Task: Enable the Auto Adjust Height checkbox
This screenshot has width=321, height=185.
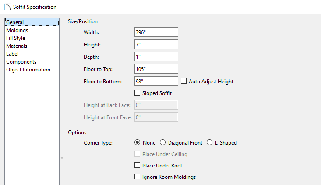Action: pyautogui.click(x=184, y=81)
